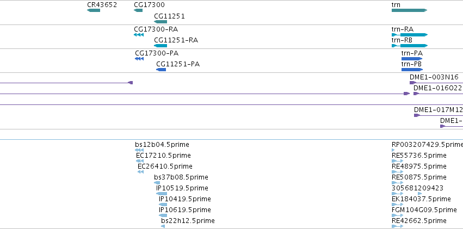The height and width of the screenshot is (229, 463).
Task: Click the 305681209423 feature label
Action: pyautogui.click(x=417, y=188)
